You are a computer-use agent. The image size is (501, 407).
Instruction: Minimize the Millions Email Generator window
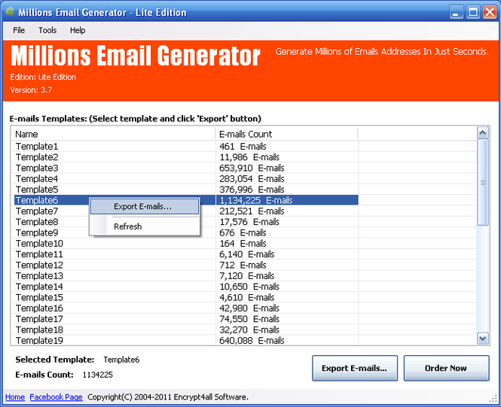coord(457,13)
